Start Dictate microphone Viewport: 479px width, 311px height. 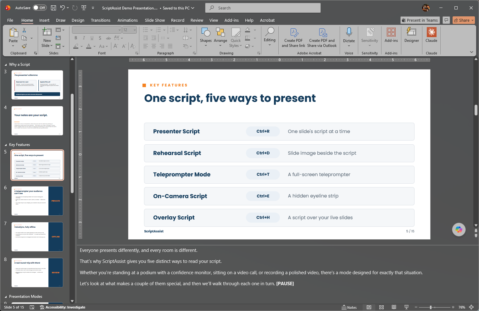click(349, 32)
